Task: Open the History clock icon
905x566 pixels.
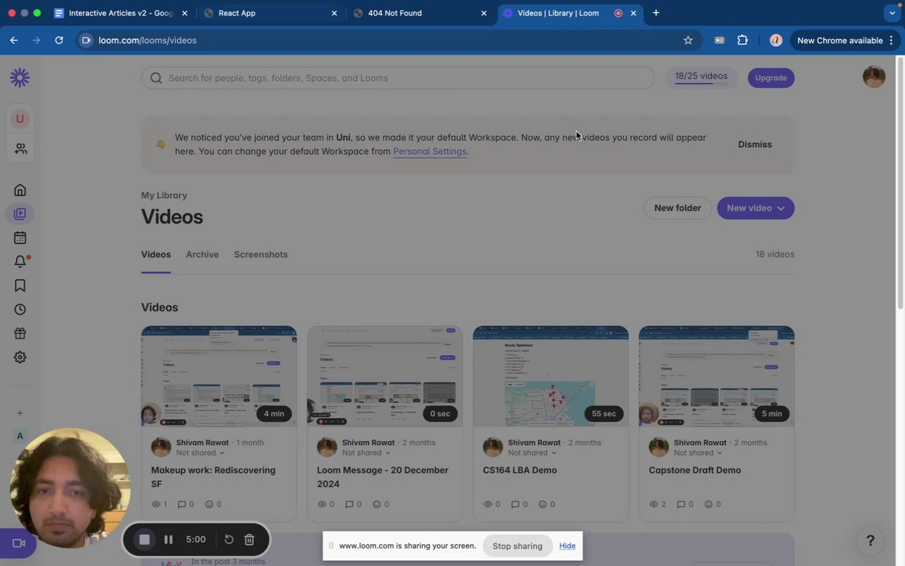Action: pos(20,309)
